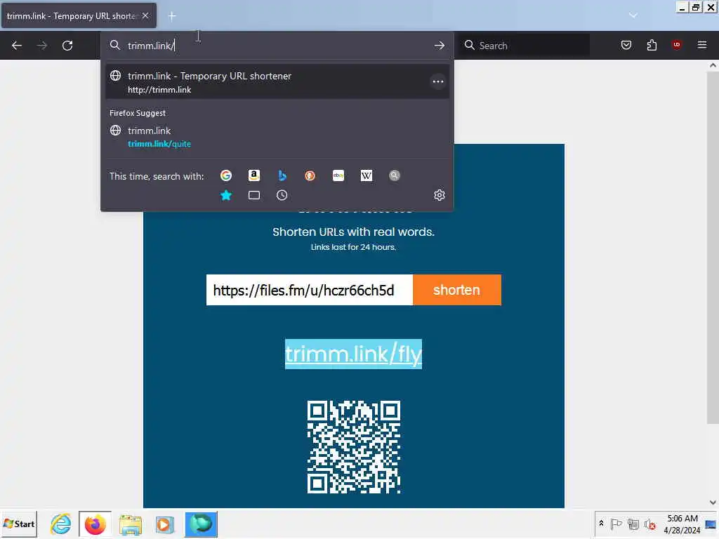This screenshot has width=719, height=539.
Task: Open the muted volume tray icon
Action: [x=649, y=524]
